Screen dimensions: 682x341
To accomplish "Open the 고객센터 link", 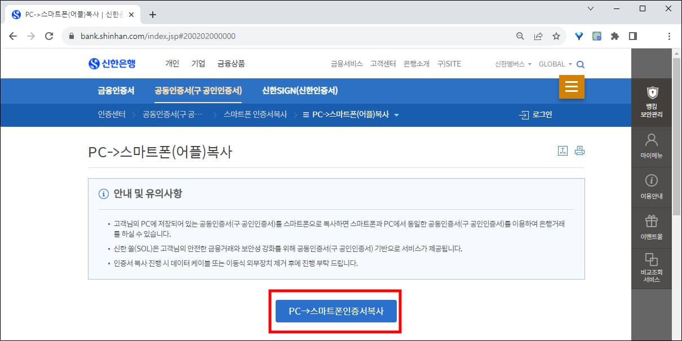I will 383,64.
